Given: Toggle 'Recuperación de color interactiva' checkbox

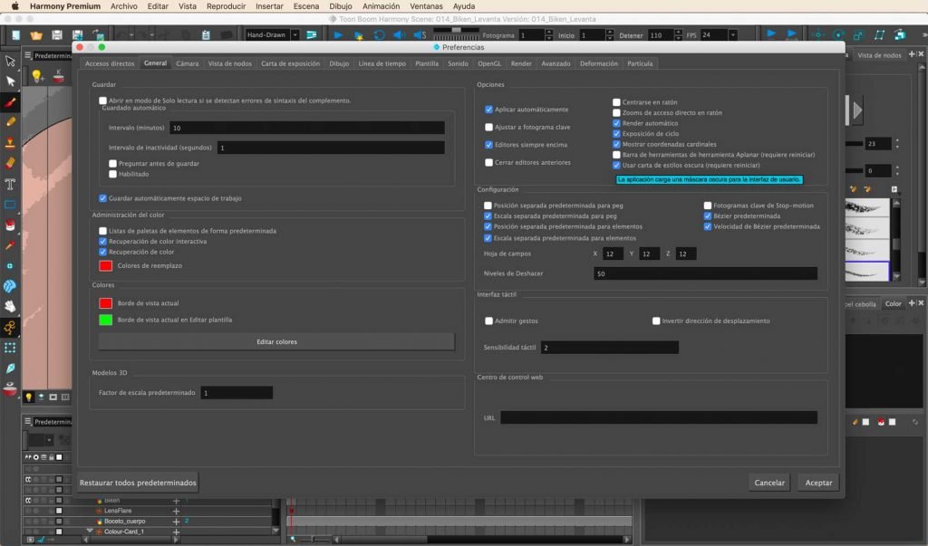Looking at the screenshot, I should tap(103, 242).
